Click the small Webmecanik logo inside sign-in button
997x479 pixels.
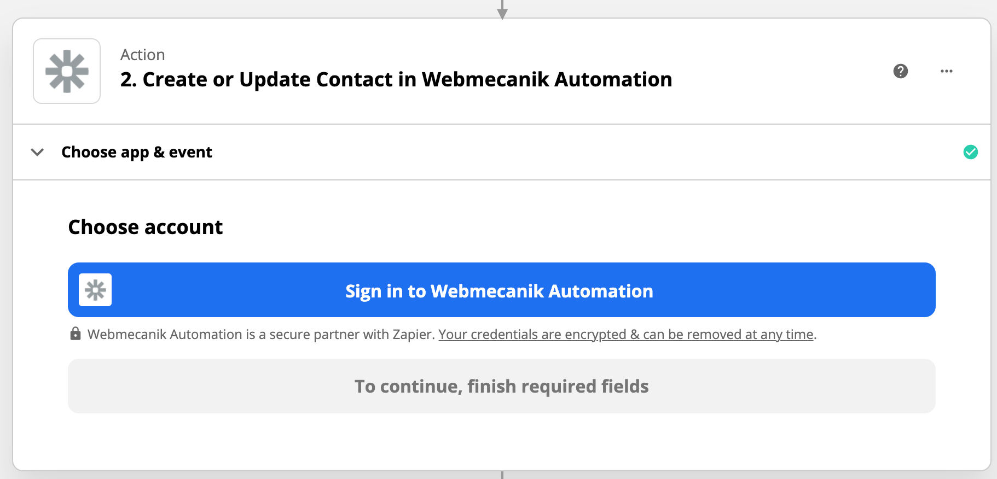[x=95, y=290]
